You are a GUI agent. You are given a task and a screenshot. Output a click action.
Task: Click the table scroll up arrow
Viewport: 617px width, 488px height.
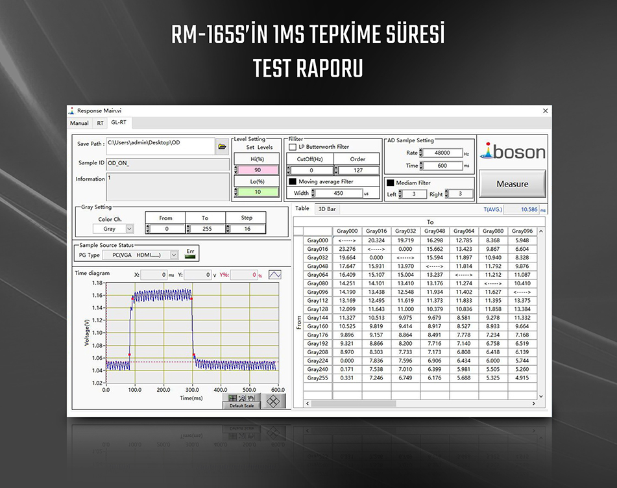click(x=541, y=231)
